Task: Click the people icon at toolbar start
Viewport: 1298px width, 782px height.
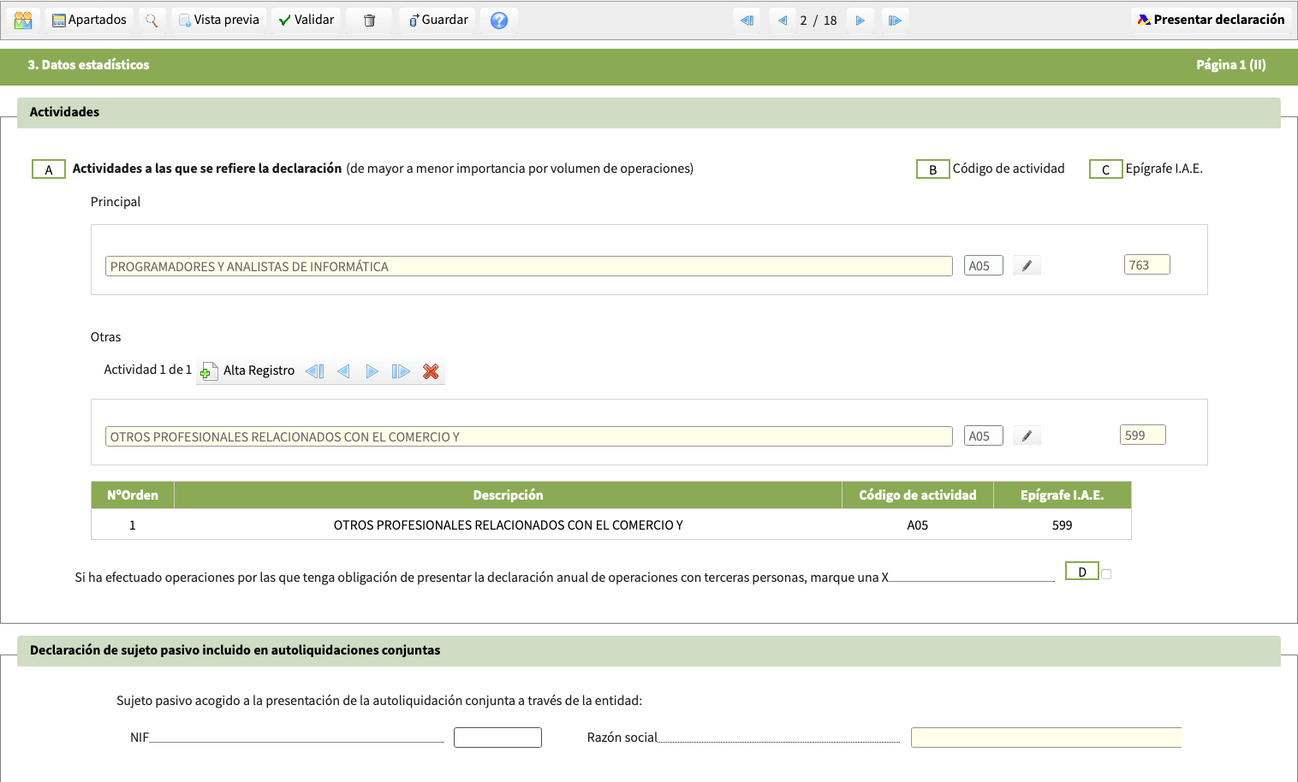Action: 23,20
